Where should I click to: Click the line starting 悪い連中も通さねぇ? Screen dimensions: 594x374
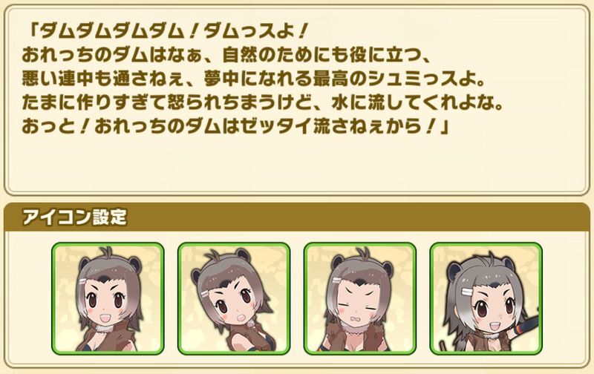(254, 79)
